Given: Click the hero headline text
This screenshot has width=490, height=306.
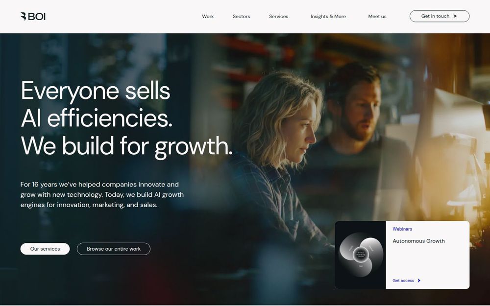Looking at the screenshot, I should click(x=126, y=118).
